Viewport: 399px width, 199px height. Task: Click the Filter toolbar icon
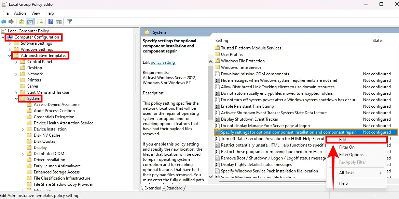(x=69, y=21)
